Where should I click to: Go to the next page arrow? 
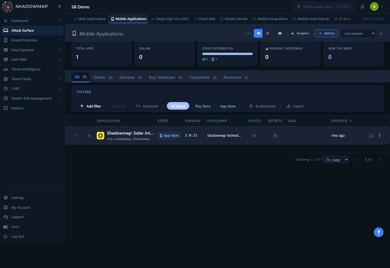[380, 159]
